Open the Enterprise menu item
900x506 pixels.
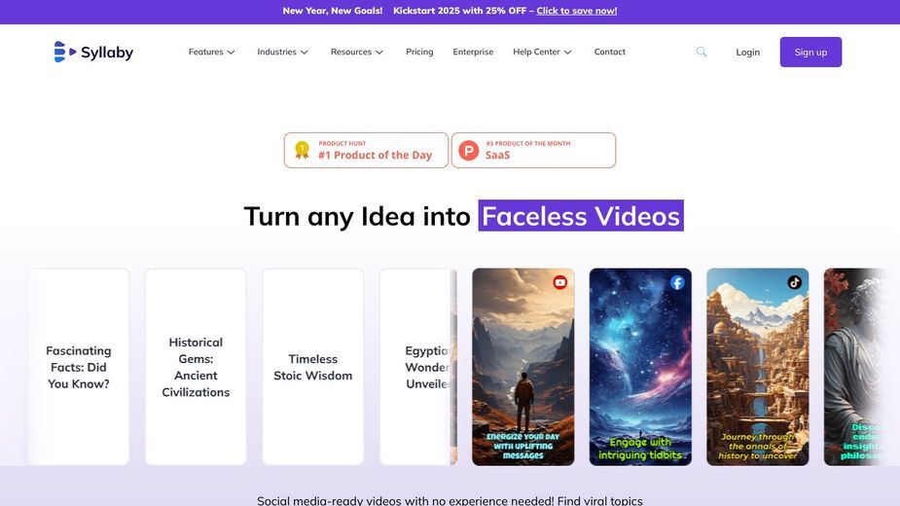[473, 52]
